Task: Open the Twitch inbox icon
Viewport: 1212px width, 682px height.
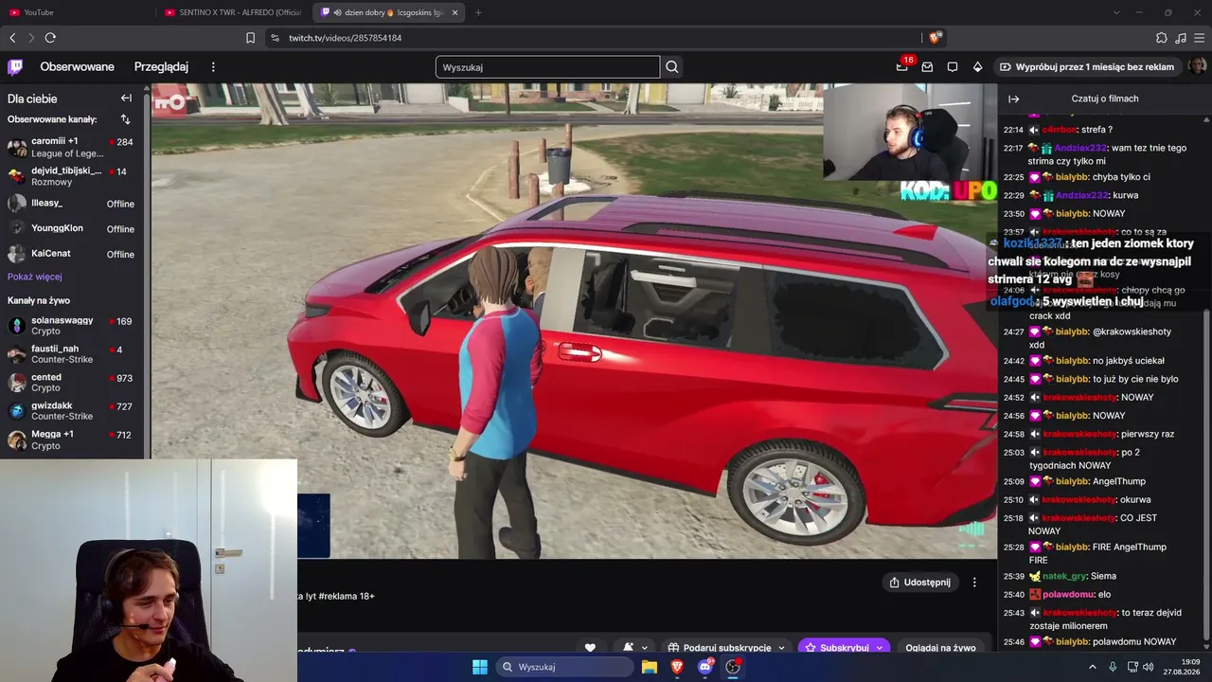Action: pos(927,67)
